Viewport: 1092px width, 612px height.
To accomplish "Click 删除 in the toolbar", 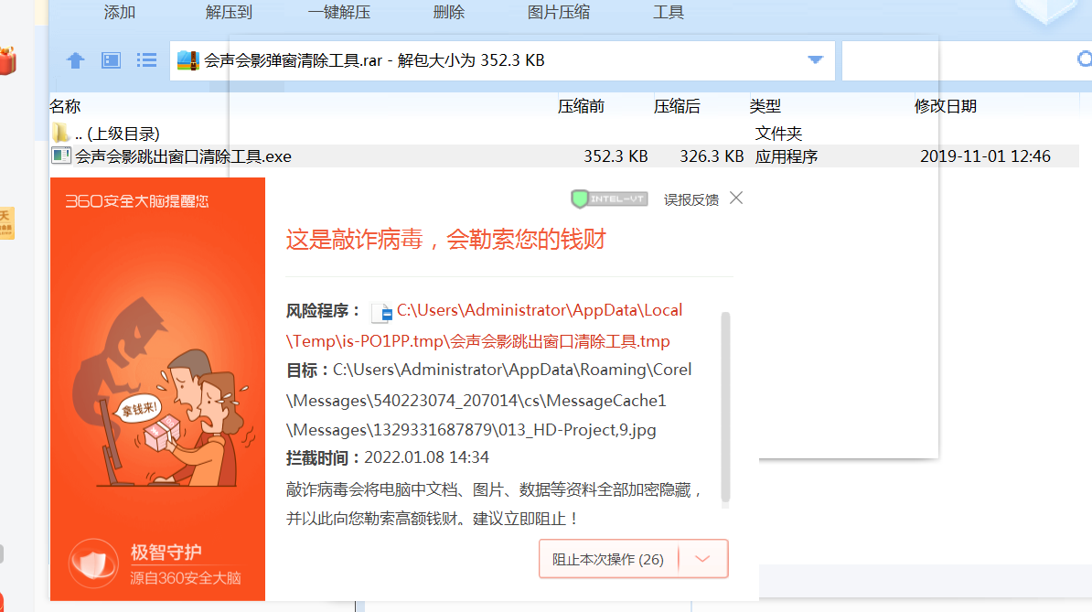I will [x=448, y=13].
